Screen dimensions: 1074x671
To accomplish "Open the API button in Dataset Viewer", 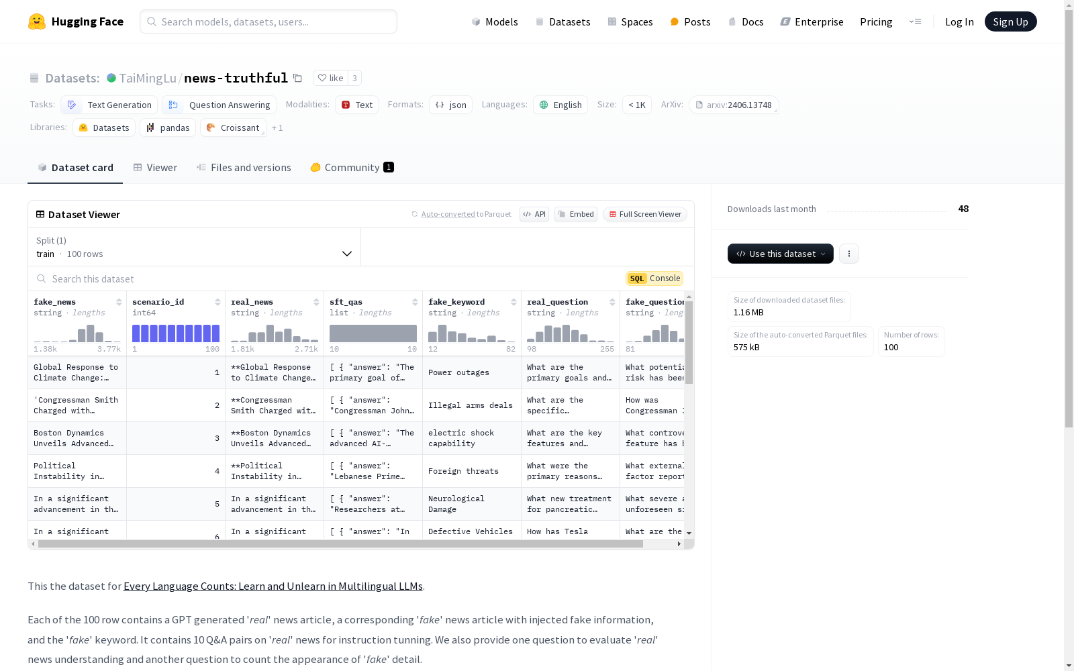I will (534, 214).
